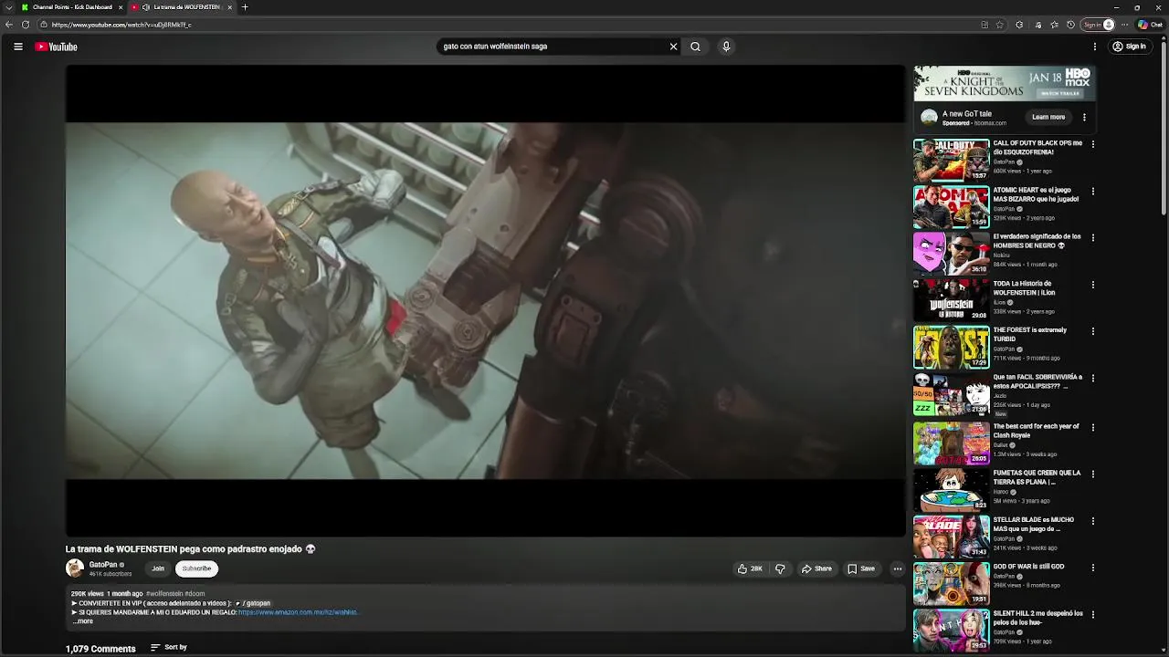The height and width of the screenshot is (657, 1169).
Task: Open the GatoPan channel avatar
Action: pos(75,568)
